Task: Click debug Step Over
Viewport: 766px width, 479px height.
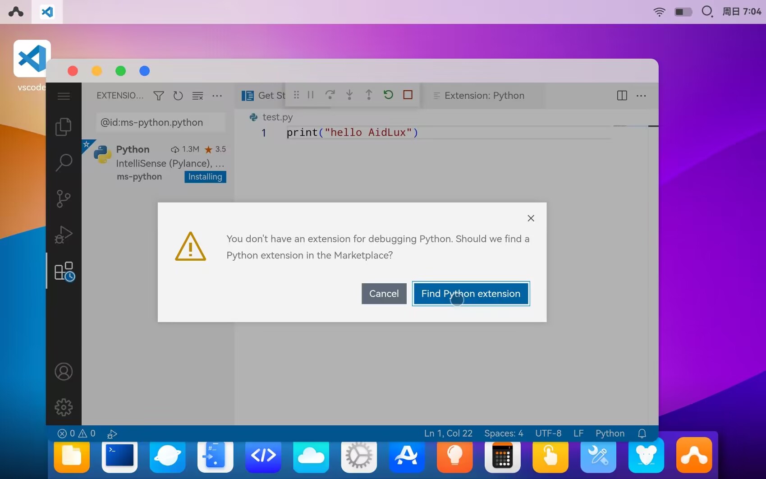Action: tap(330, 95)
